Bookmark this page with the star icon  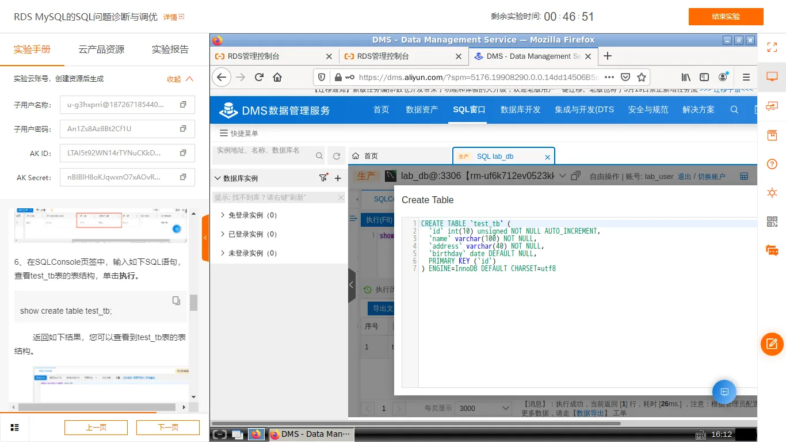(642, 77)
